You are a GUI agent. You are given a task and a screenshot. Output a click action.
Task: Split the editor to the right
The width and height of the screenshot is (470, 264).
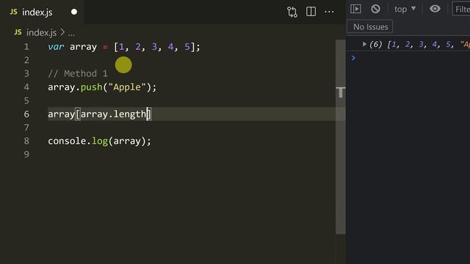tap(311, 12)
